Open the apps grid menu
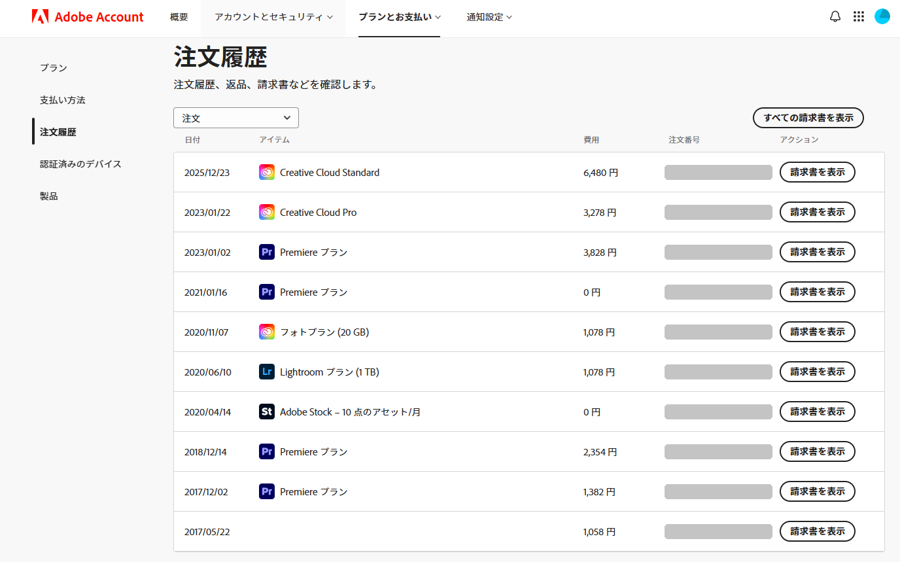The height and width of the screenshot is (562, 900). pos(859,17)
